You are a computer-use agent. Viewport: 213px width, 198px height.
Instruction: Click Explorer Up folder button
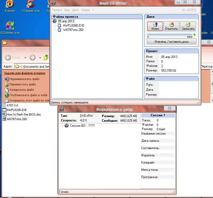[x=46, y=57]
